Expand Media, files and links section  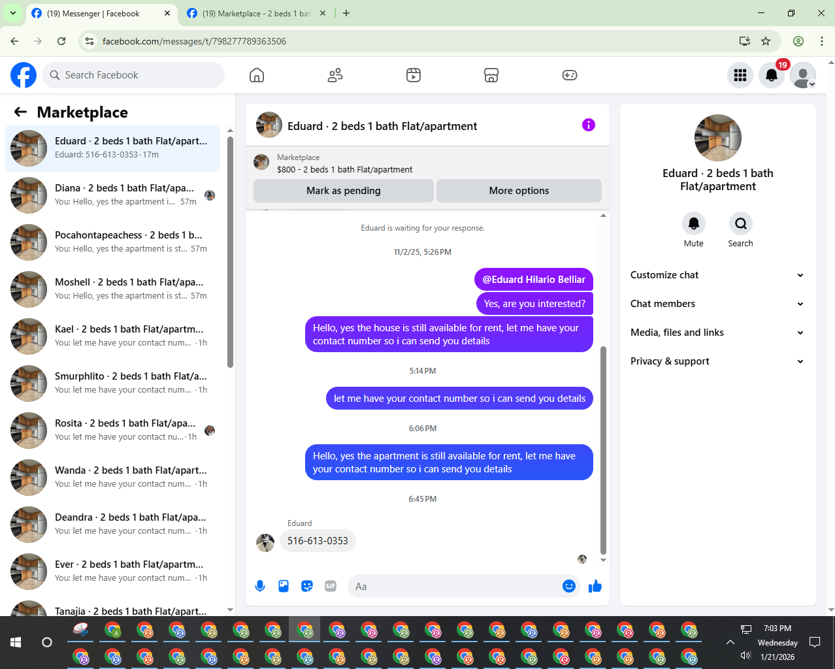tap(717, 333)
